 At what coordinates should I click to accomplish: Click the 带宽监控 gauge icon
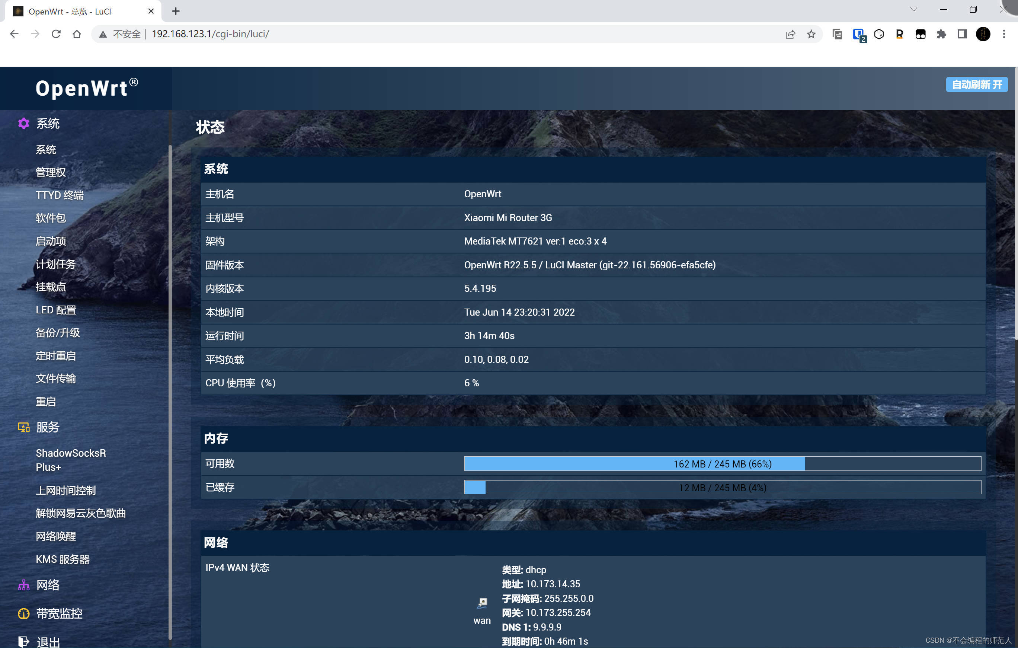24,613
